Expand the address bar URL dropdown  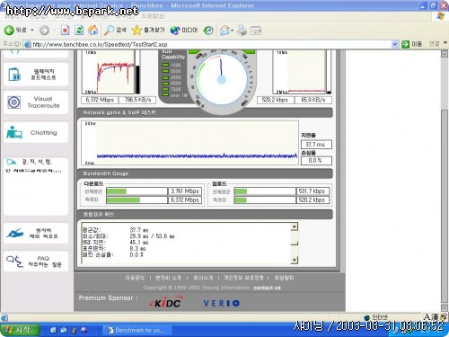tap(395, 44)
